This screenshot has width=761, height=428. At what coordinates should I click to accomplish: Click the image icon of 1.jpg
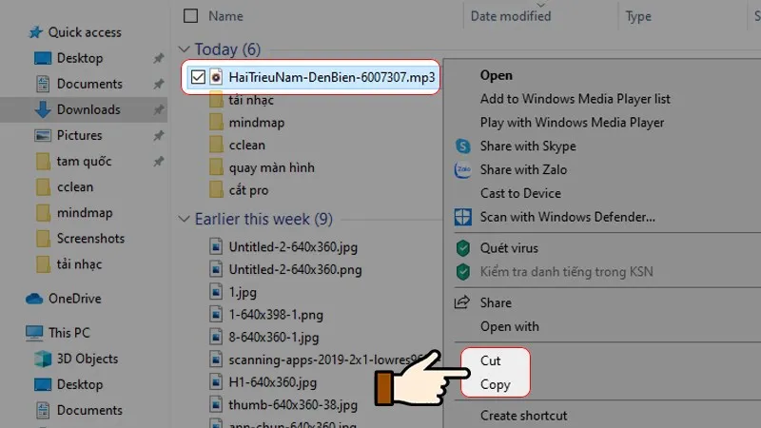tap(216, 292)
